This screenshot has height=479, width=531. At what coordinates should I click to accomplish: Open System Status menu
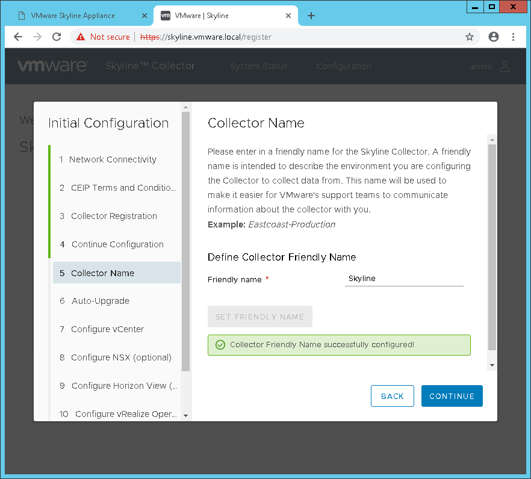[259, 66]
